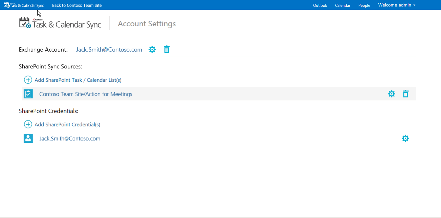Click Add SharePoint Task / Calendar List(s)
Viewport: 441px width, 218px height.
(x=78, y=80)
